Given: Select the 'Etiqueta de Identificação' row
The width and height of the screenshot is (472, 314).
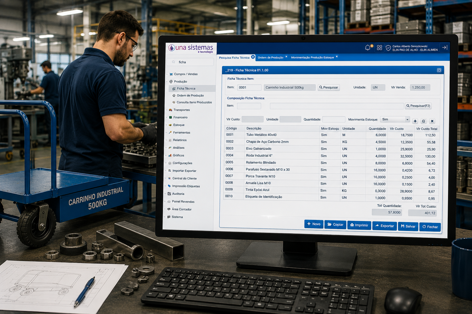Looking at the screenshot, I should (x=331, y=197).
